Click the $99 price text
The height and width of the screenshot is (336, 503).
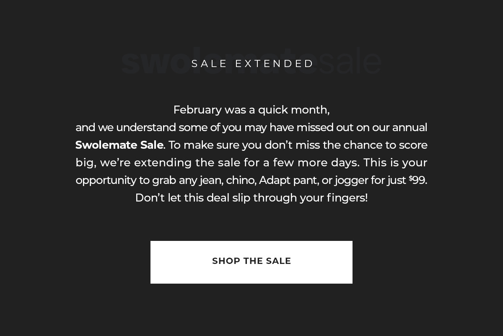coord(418,180)
